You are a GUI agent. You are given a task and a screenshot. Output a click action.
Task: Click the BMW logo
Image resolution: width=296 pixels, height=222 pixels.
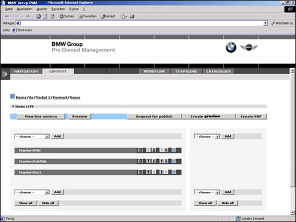point(231,47)
